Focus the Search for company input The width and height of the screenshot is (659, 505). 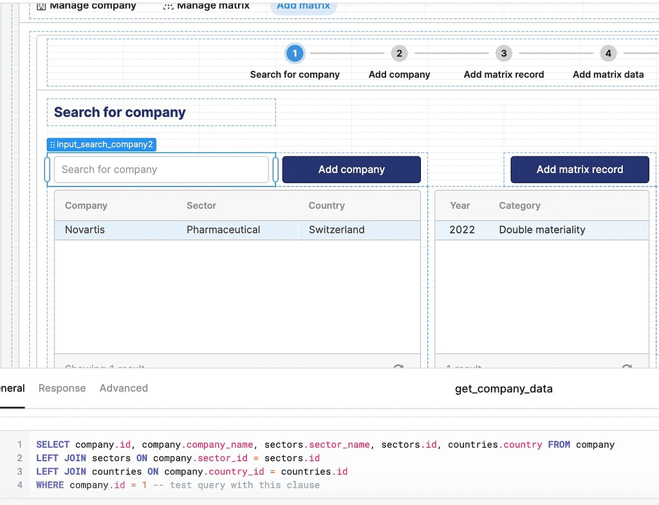pyautogui.click(x=162, y=170)
